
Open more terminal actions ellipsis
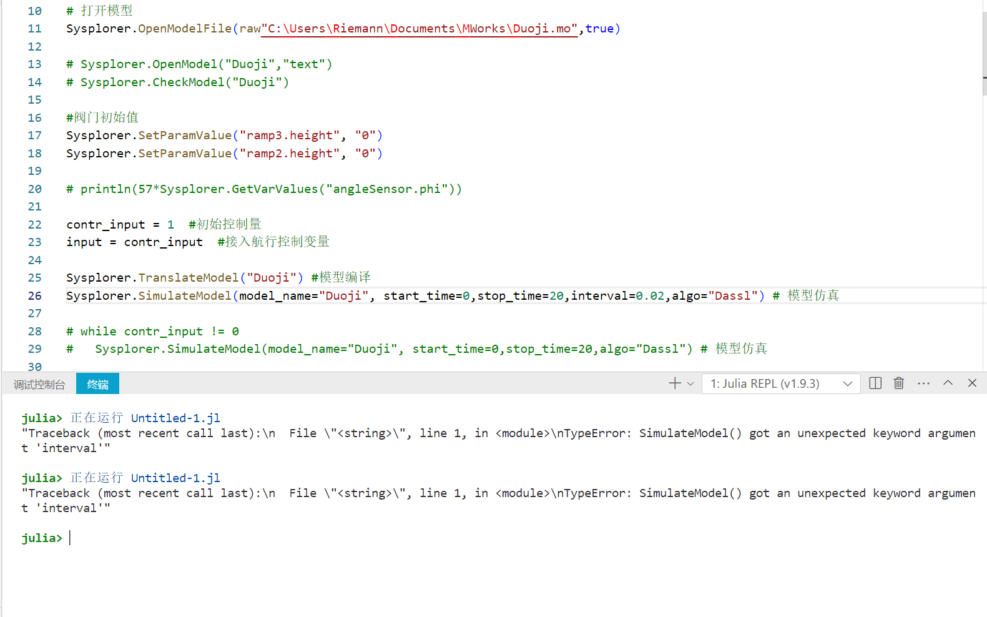924,383
